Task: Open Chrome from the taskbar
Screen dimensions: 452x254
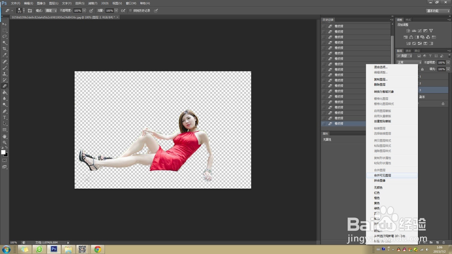Action: tap(98, 249)
